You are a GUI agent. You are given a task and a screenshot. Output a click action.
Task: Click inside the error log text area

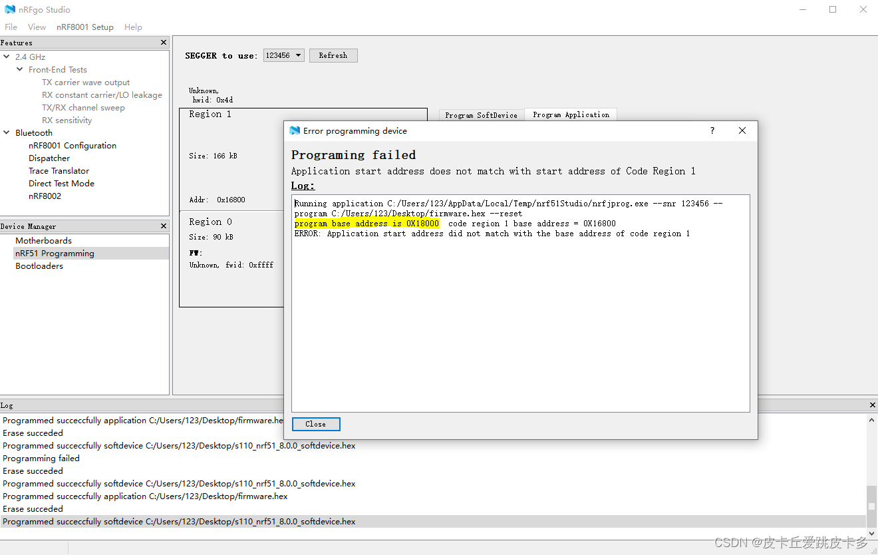[x=520, y=303]
